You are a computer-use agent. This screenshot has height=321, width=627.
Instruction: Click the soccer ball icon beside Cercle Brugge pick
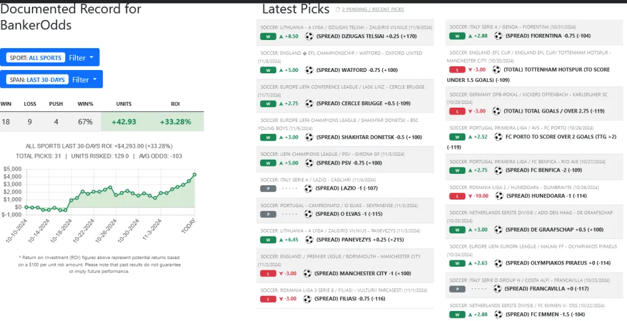pos(309,103)
